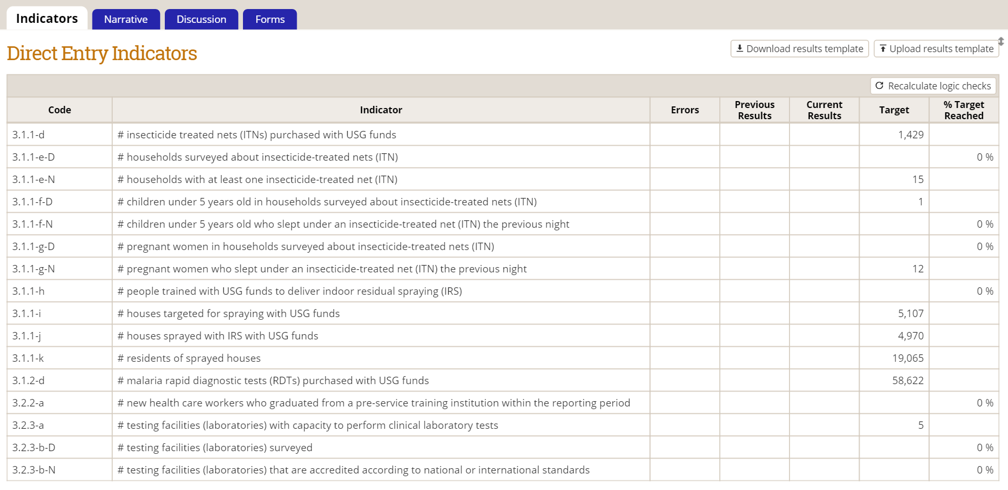The width and height of the screenshot is (1008, 490).
Task: Click target value 1,429
Action: point(911,135)
